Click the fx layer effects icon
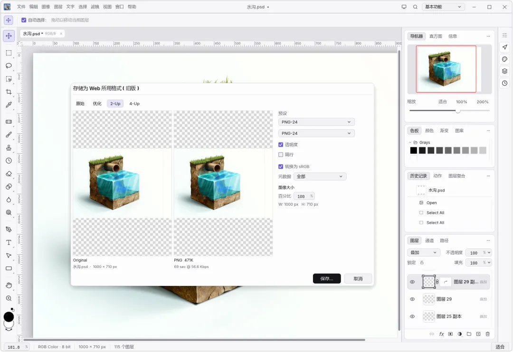The image size is (513, 352). tap(441, 334)
